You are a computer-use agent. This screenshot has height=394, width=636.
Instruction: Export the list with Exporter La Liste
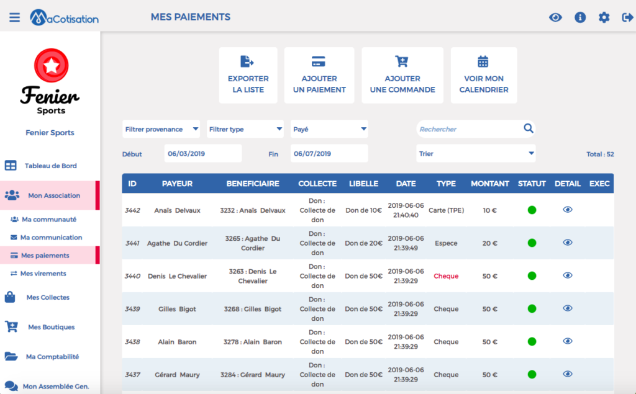(248, 76)
